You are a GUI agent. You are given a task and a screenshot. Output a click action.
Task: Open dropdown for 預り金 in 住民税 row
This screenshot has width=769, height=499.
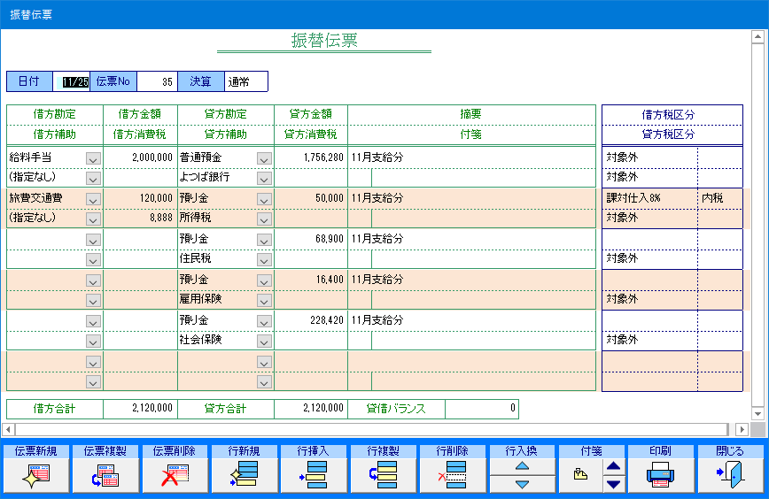(264, 240)
